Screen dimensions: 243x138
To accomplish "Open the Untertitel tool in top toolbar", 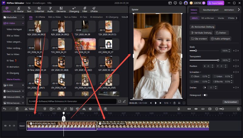I will point(39,9).
